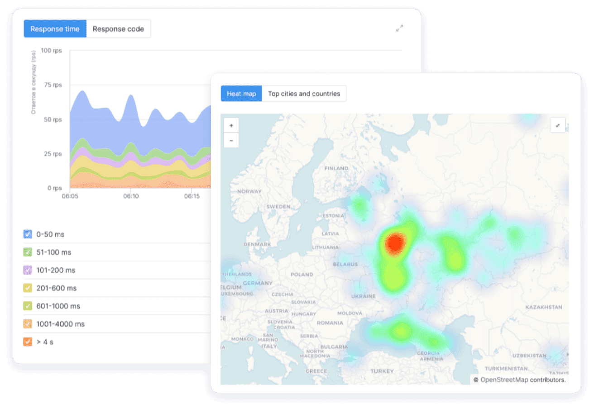The height and width of the screenshot is (409, 594).
Task: Click the red hotspot on the heat map
Action: pyautogui.click(x=394, y=243)
